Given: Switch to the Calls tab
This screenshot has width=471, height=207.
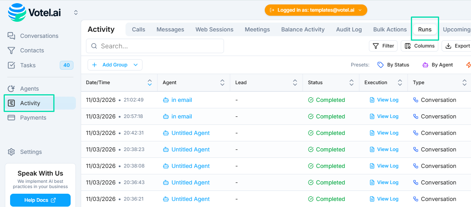Looking at the screenshot, I should click(x=138, y=29).
